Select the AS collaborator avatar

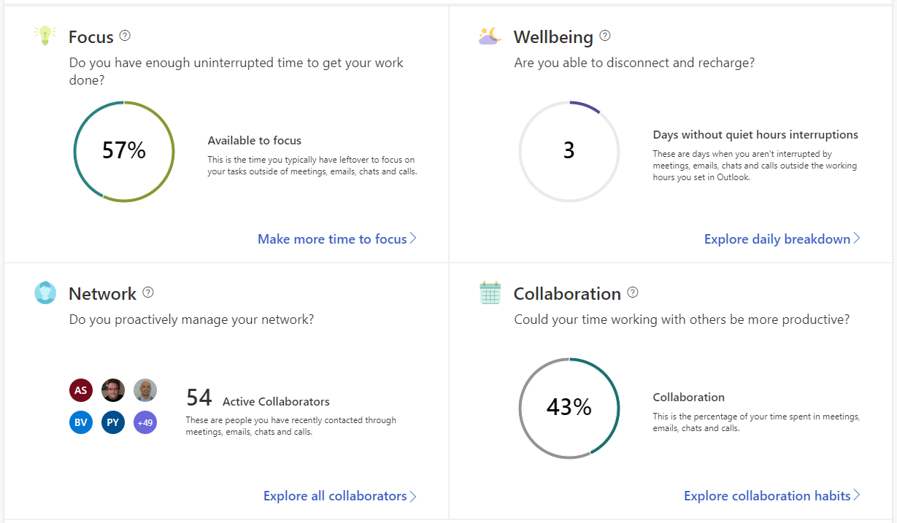pyautogui.click(x=81, y=390)
